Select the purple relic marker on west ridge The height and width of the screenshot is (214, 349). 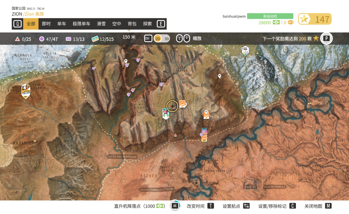coord(94,68)
